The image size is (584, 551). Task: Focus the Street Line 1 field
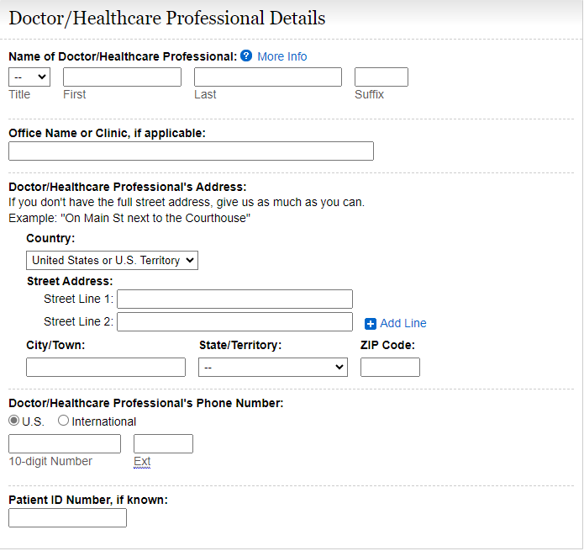(x=235, y=299)
